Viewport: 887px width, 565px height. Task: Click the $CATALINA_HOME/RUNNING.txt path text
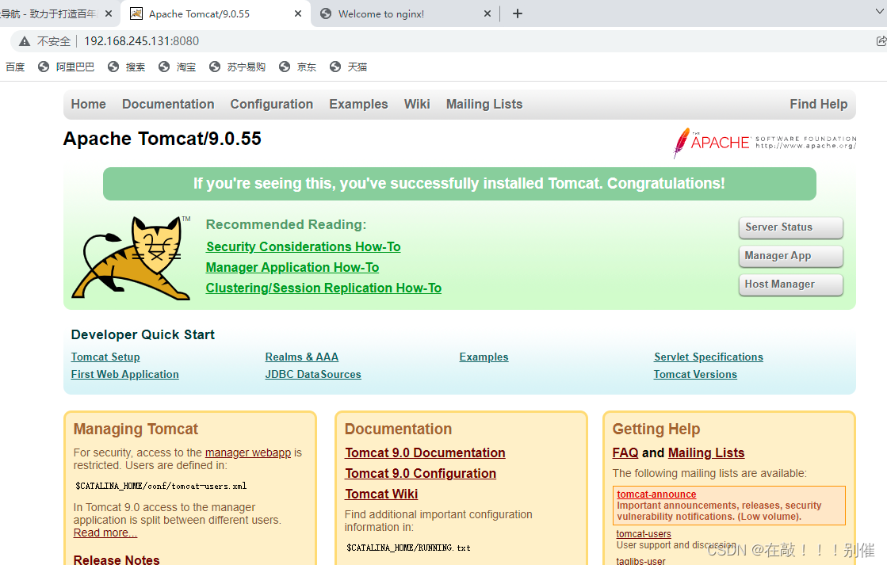point(408,548)
